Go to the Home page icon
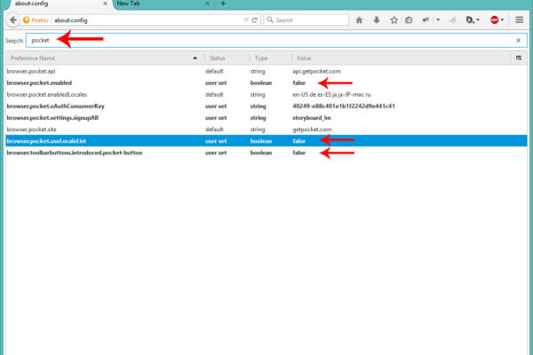 point(359,20)
